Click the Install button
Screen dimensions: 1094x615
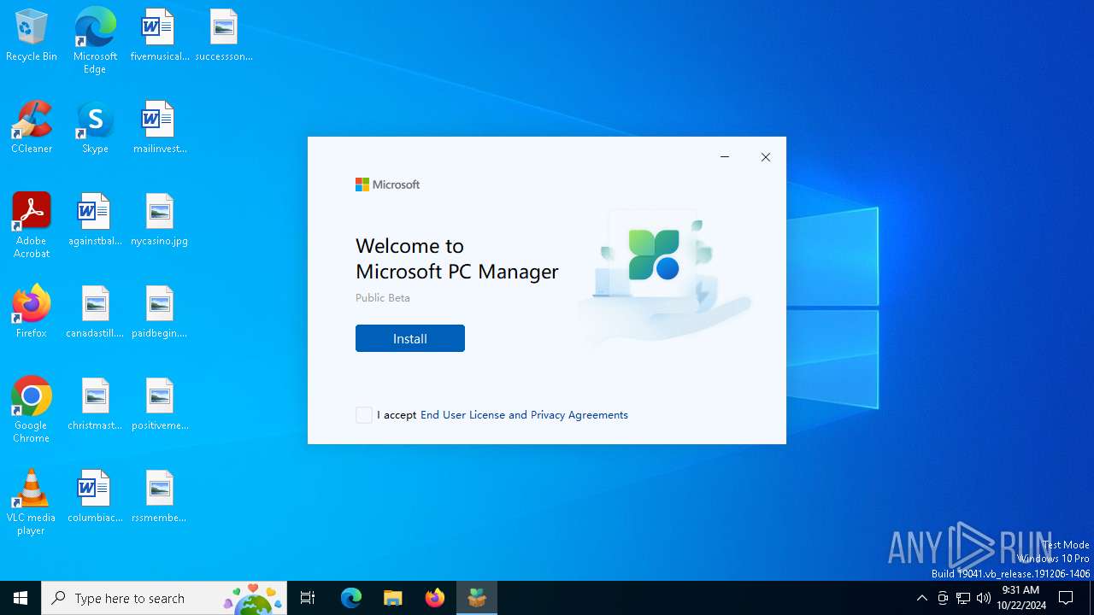tap(410, 338)
